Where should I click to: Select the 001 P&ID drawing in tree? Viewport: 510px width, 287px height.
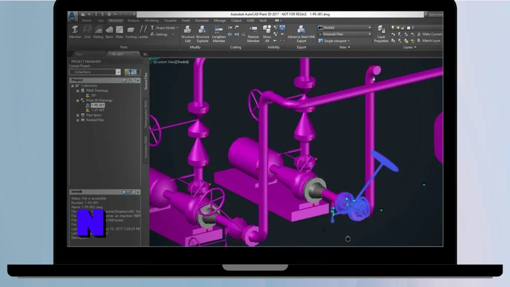click(x=94, y=96)
